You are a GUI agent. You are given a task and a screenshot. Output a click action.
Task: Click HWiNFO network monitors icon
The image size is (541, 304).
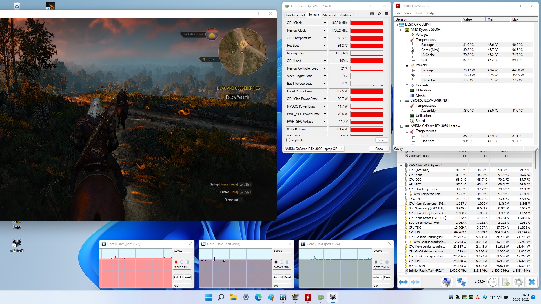coord(461,282)
